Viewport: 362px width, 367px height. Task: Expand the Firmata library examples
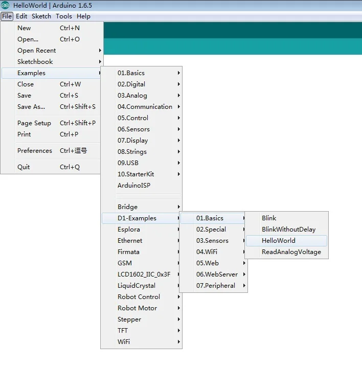tap(141, 251)
